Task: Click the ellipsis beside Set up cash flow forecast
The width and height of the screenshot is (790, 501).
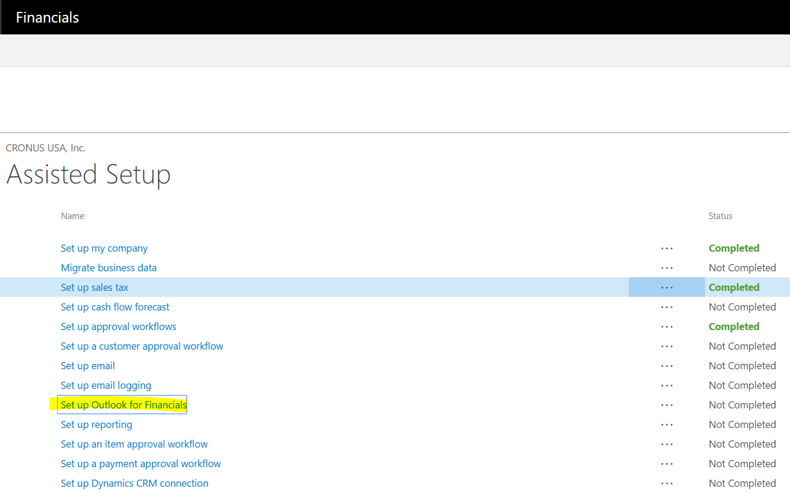Action: 666,307
